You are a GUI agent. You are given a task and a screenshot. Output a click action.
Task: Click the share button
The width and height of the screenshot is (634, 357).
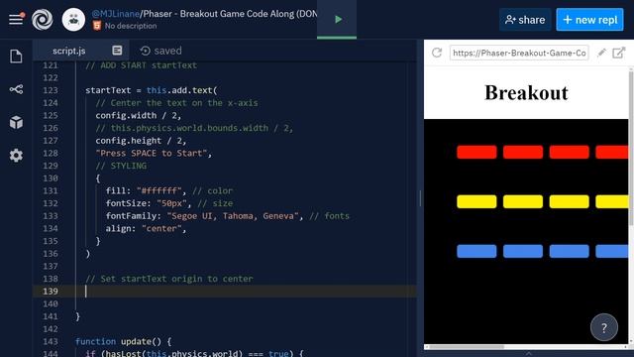click(525, 20)
